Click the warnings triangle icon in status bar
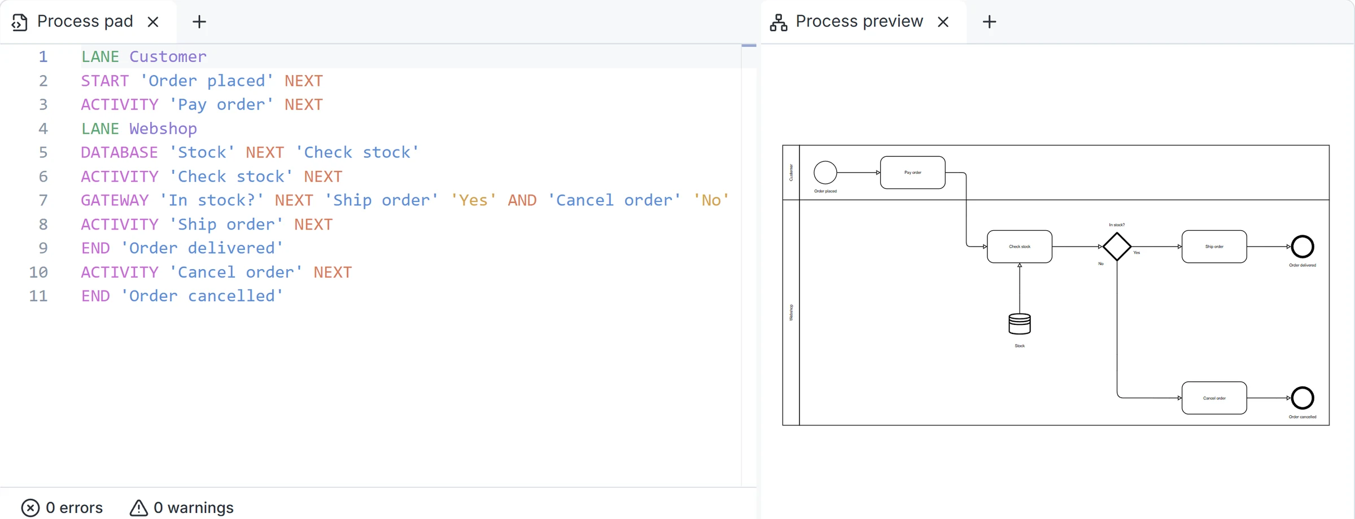1355x519 pixels. pos(138,508)
